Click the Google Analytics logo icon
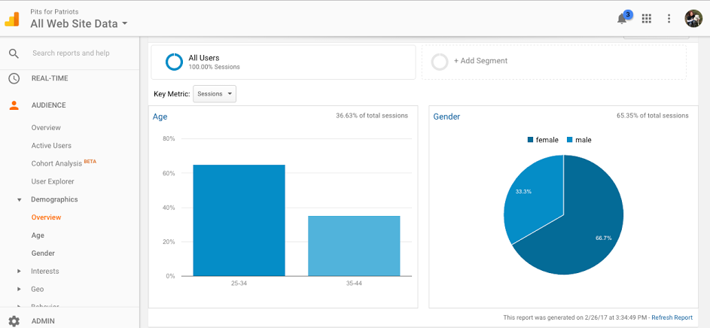Image resolution: width=710 pixels, height=328 pixels. (12, 18)
